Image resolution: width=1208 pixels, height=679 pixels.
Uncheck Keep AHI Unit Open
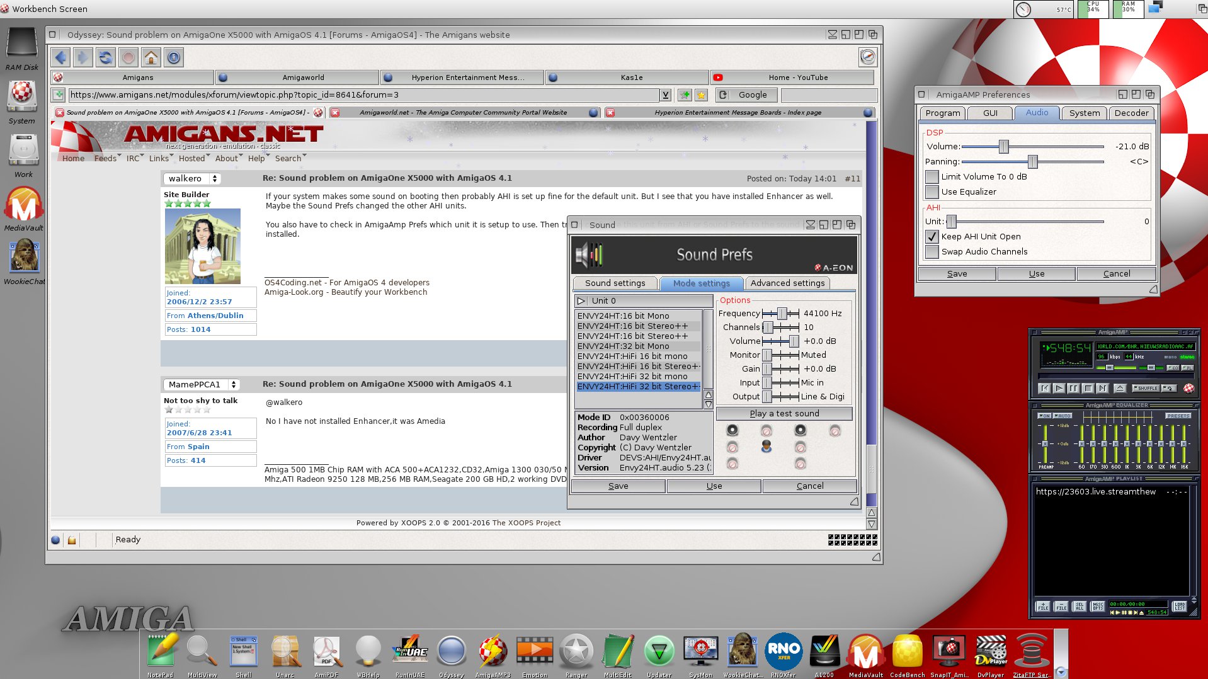pos(932,237)
